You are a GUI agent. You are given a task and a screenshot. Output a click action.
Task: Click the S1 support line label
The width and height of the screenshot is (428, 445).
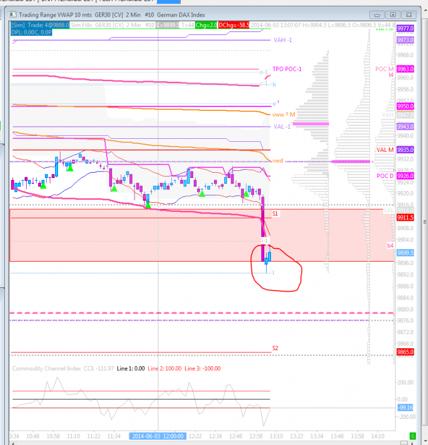275,214
